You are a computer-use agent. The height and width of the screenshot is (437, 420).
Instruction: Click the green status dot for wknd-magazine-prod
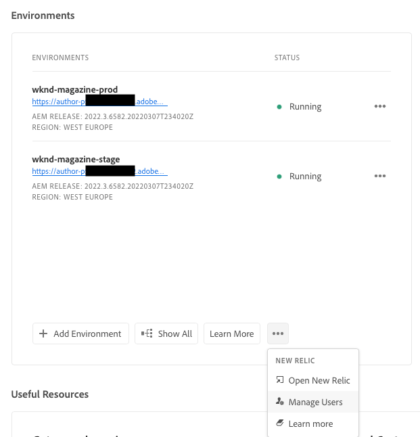279,107
